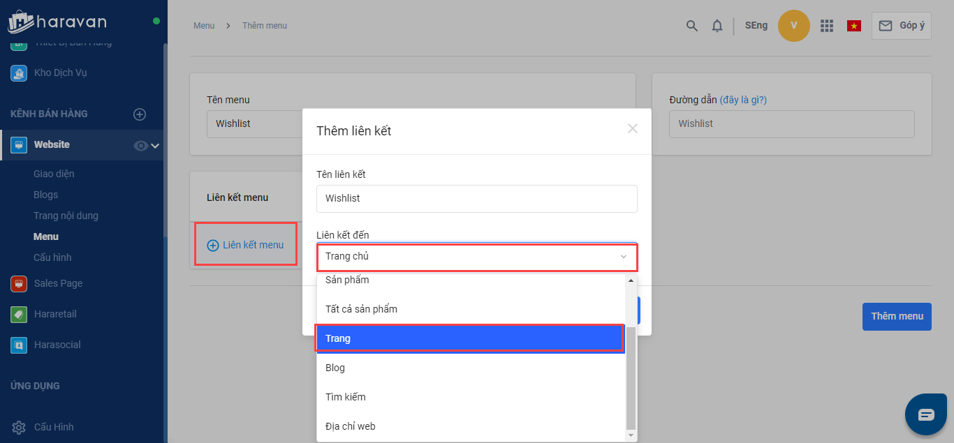Click the Vietnam flag language icon
This screenshot has height=443, width=954.
pyautogui.click(x=853, y=26)
